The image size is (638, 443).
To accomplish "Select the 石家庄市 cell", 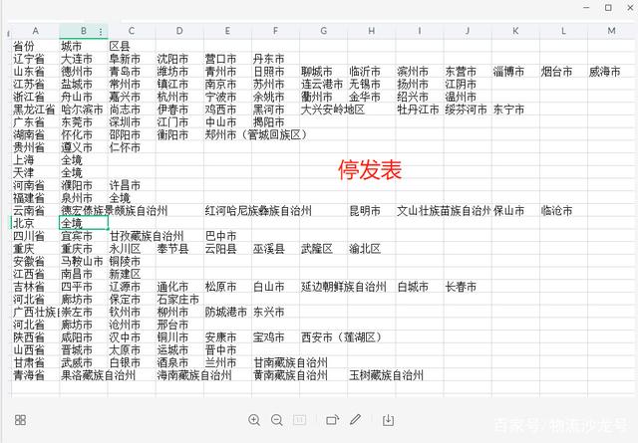I will click(x=177, y=299).
